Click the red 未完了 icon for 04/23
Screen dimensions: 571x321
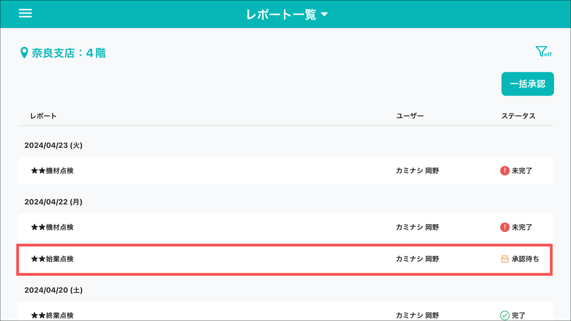coord(505,171)
